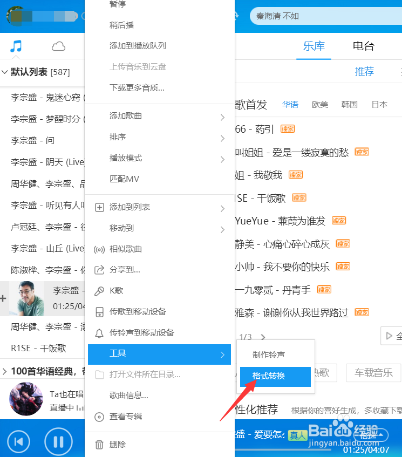Click the 真人 green badge in player bar

pyautogui.click(x=298, y=435)
